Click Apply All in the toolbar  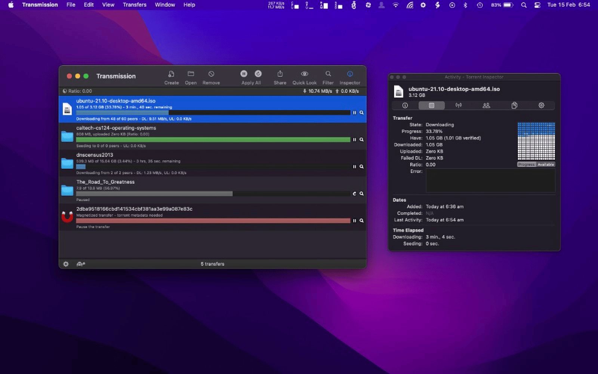251,77
